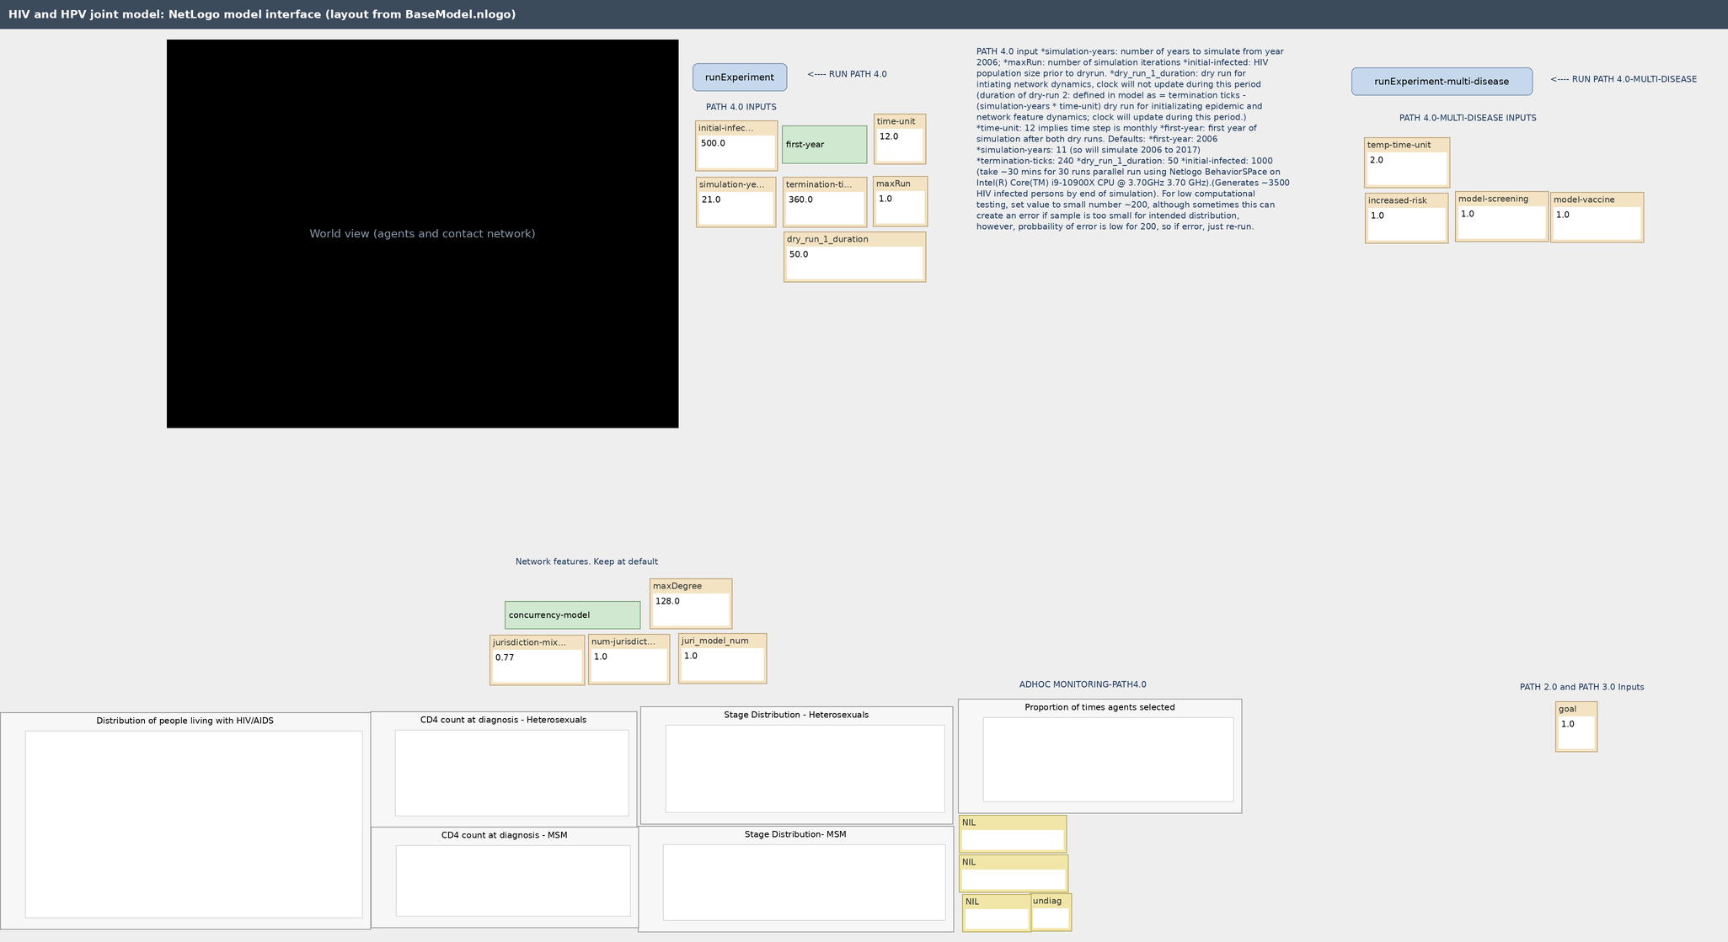
Task: Run the runExperiment-multi-disease button
Action: (x=1442, y=82)
